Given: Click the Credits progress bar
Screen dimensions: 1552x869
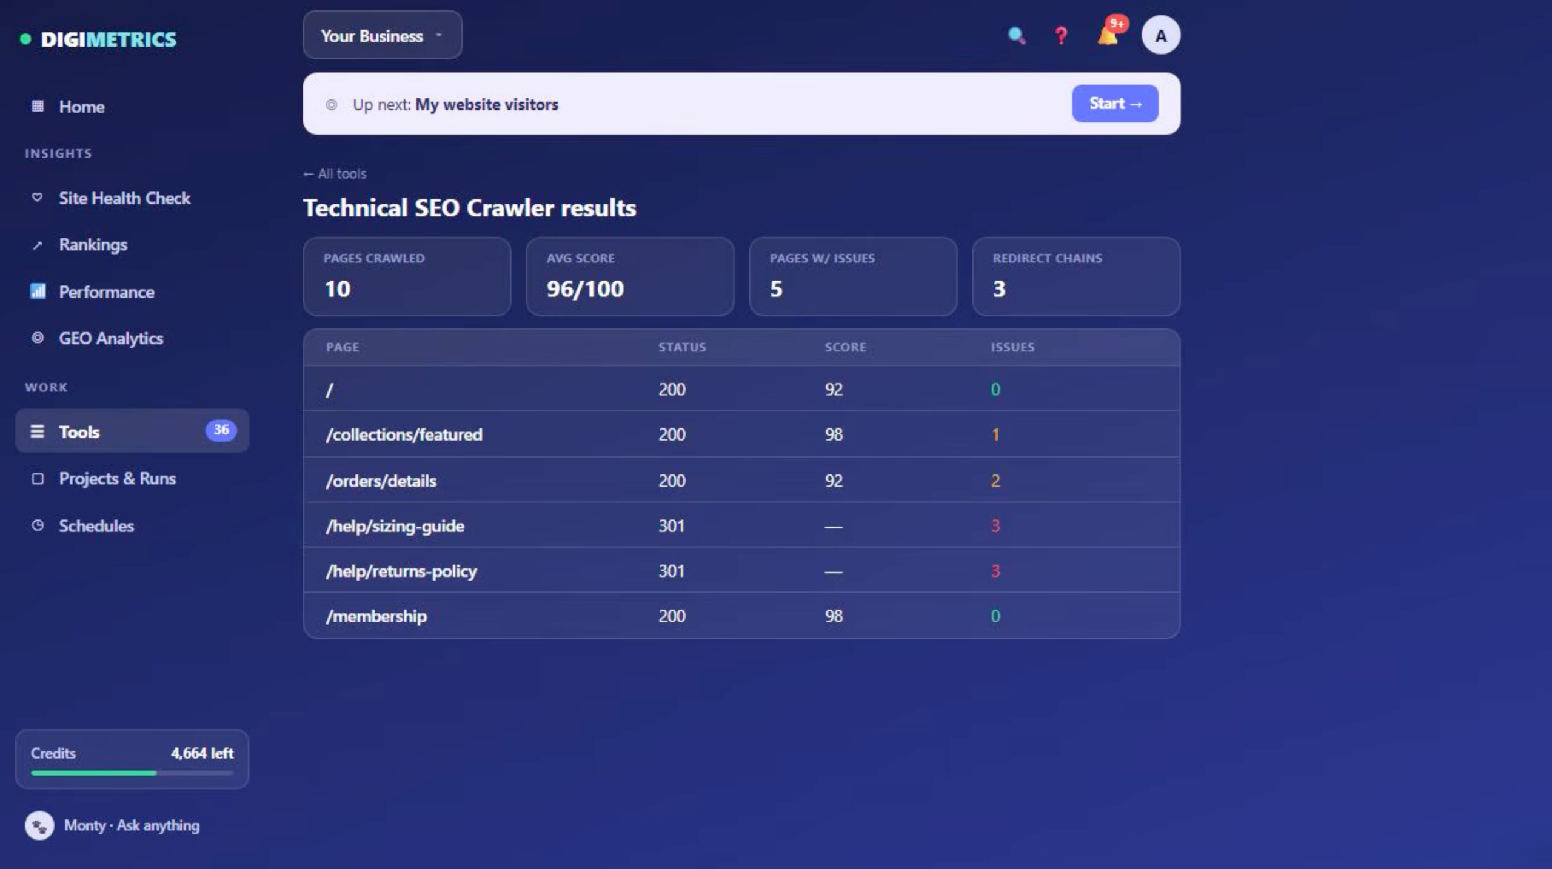Looking at the screenshot, I should tap(132, 773).
